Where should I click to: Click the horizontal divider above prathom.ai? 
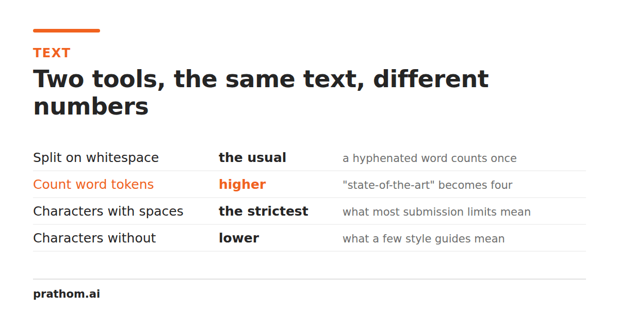click(309, 279)
